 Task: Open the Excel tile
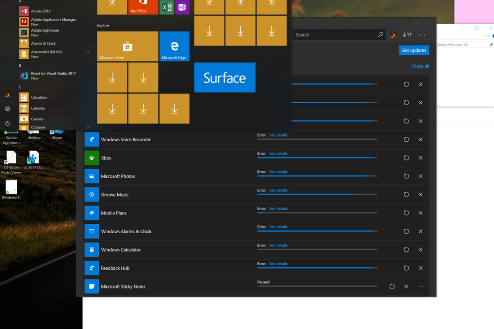[167, 7]
